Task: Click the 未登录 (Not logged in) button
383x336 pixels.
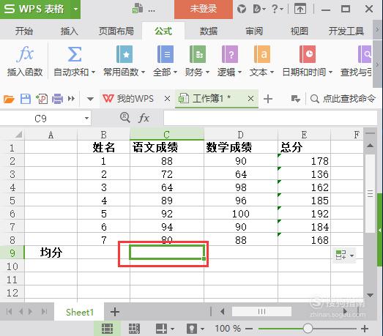Action: coord(204,9)
